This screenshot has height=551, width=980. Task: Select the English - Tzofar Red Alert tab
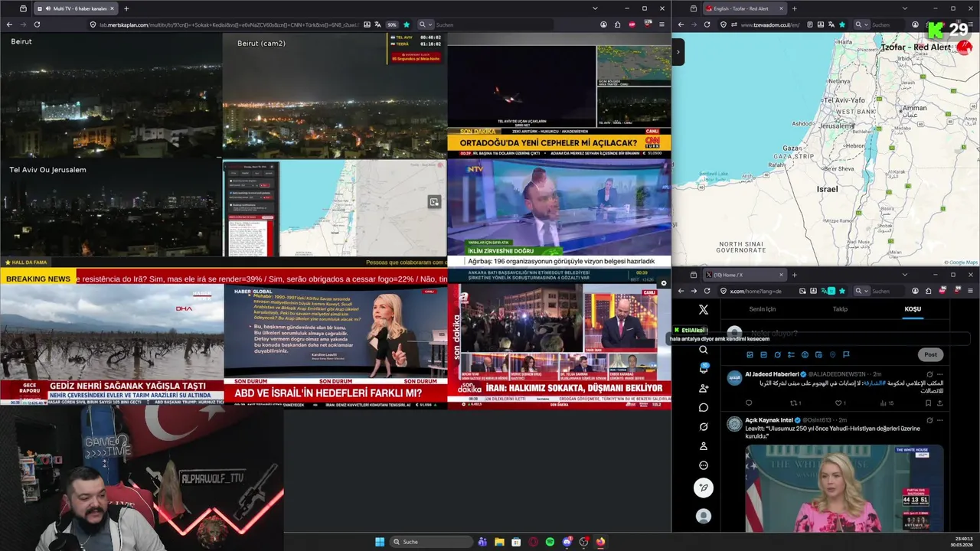tap(744, 8)
